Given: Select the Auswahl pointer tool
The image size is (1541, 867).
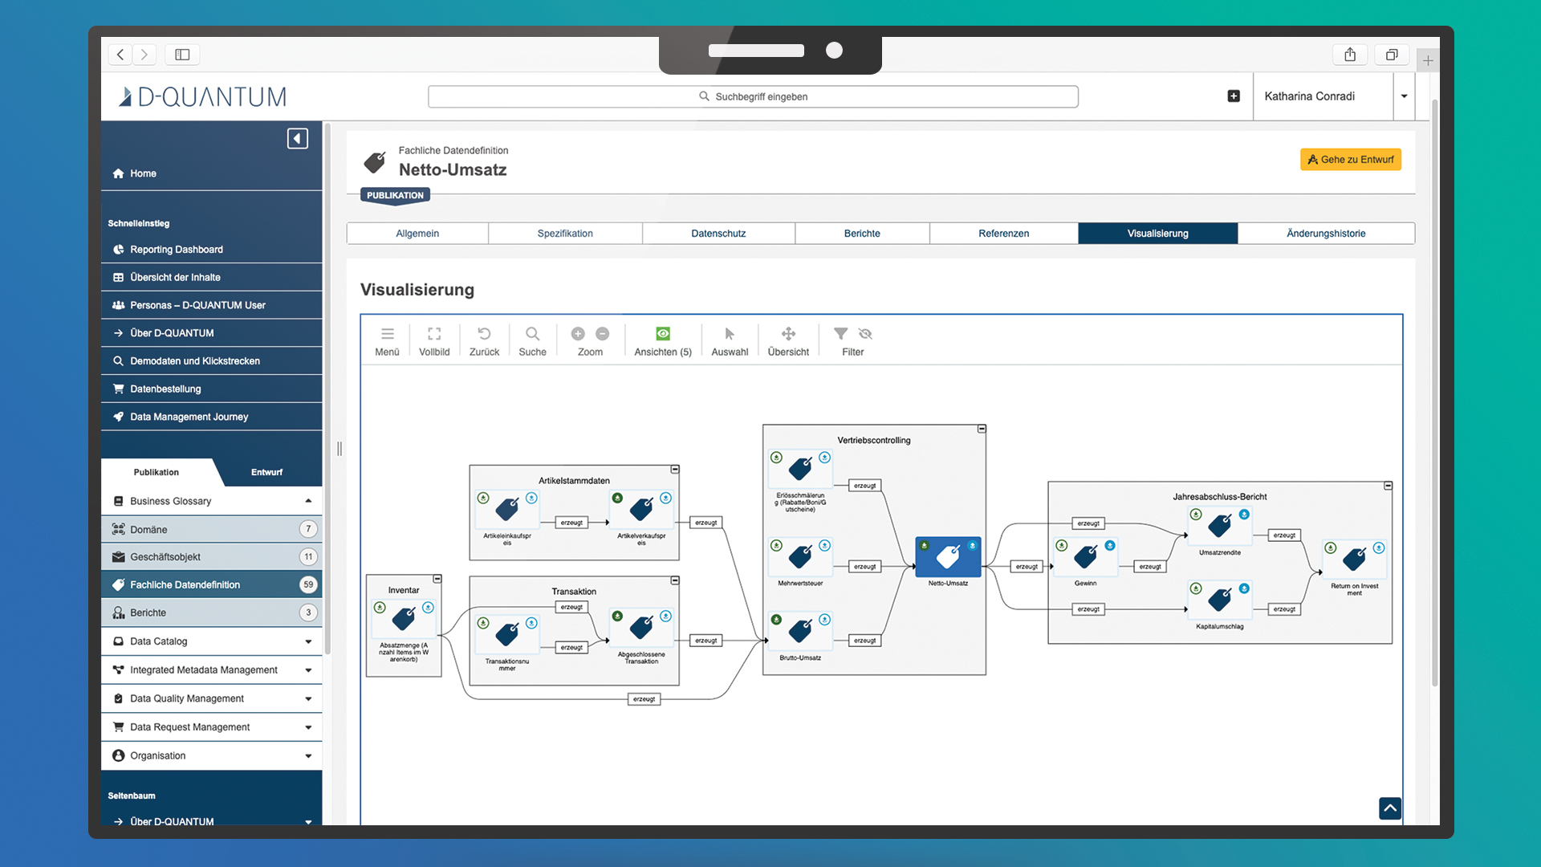Looking at the screenshot, I should tap(730, 334).
